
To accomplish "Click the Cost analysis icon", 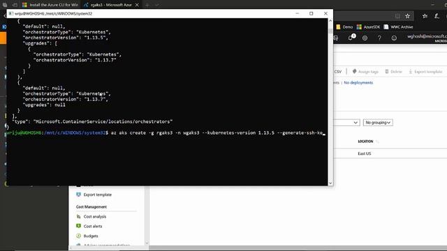I will click(78, 217).
